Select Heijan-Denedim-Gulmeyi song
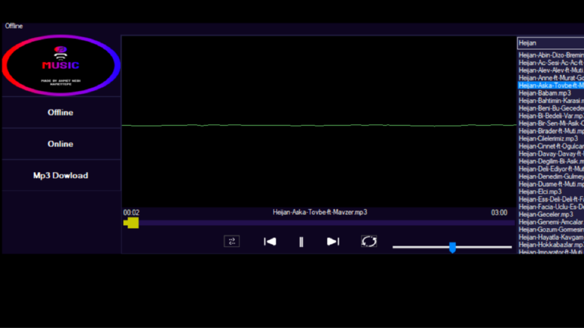Screen dimensions: 584x328 click(551, 177)
